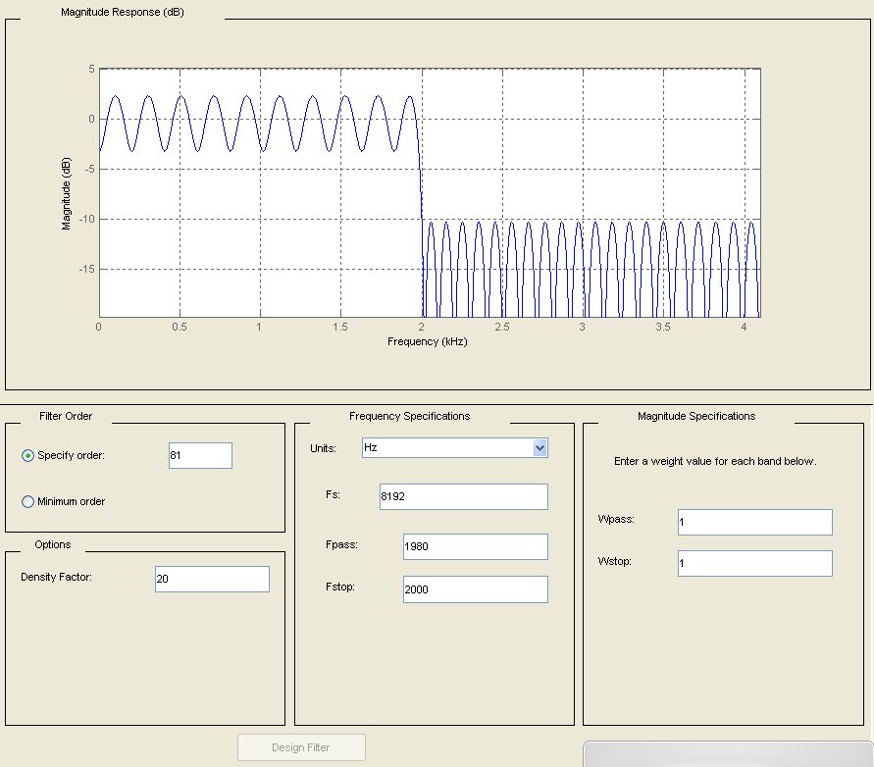Click the Filter Order panel heading
874x767 pixels.
point(68,416)
